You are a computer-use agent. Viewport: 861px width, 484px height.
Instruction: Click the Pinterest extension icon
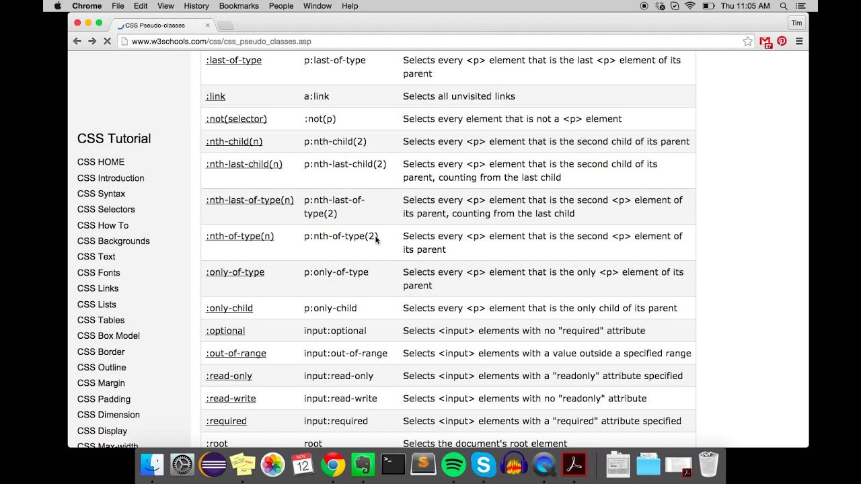click(782, 41)
